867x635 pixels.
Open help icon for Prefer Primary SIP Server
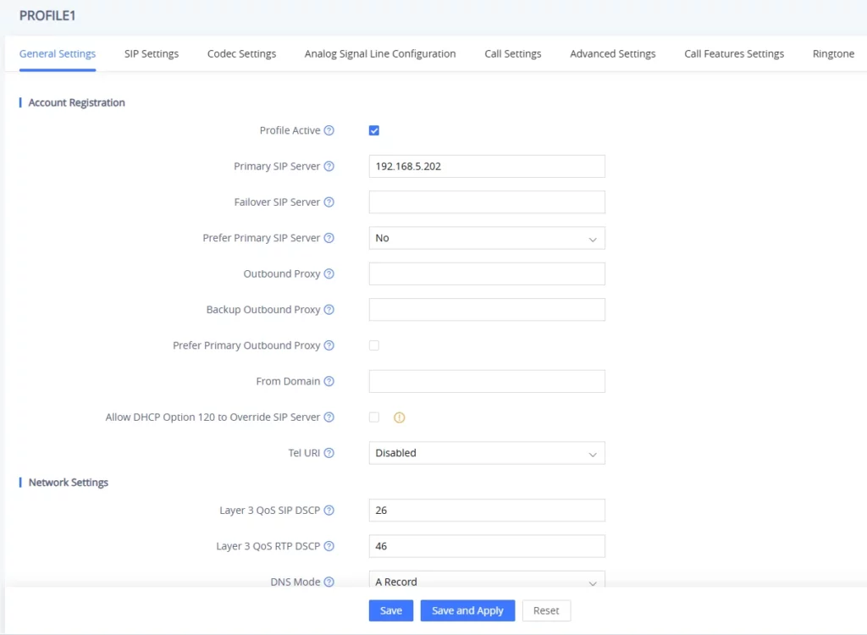329,238
